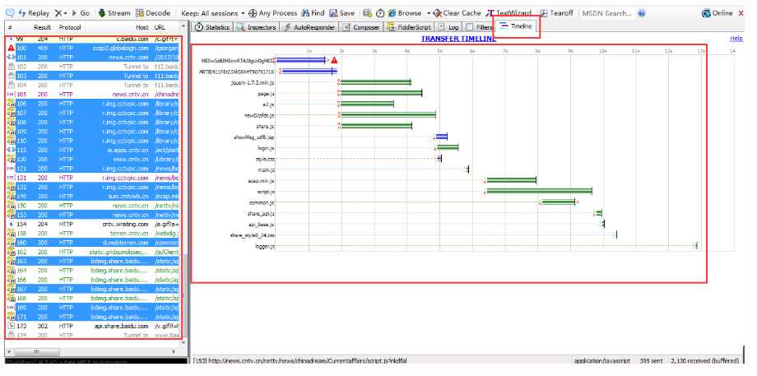The height and width of the screenshot is (376, 757).
Task: Click the status bar URL for session 153
Action: tap(301, 360)
